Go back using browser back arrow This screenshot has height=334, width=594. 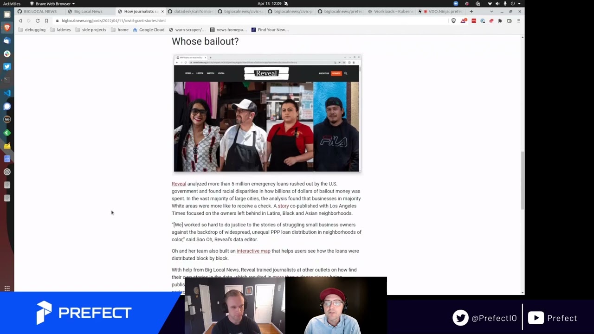pos(20,21)
